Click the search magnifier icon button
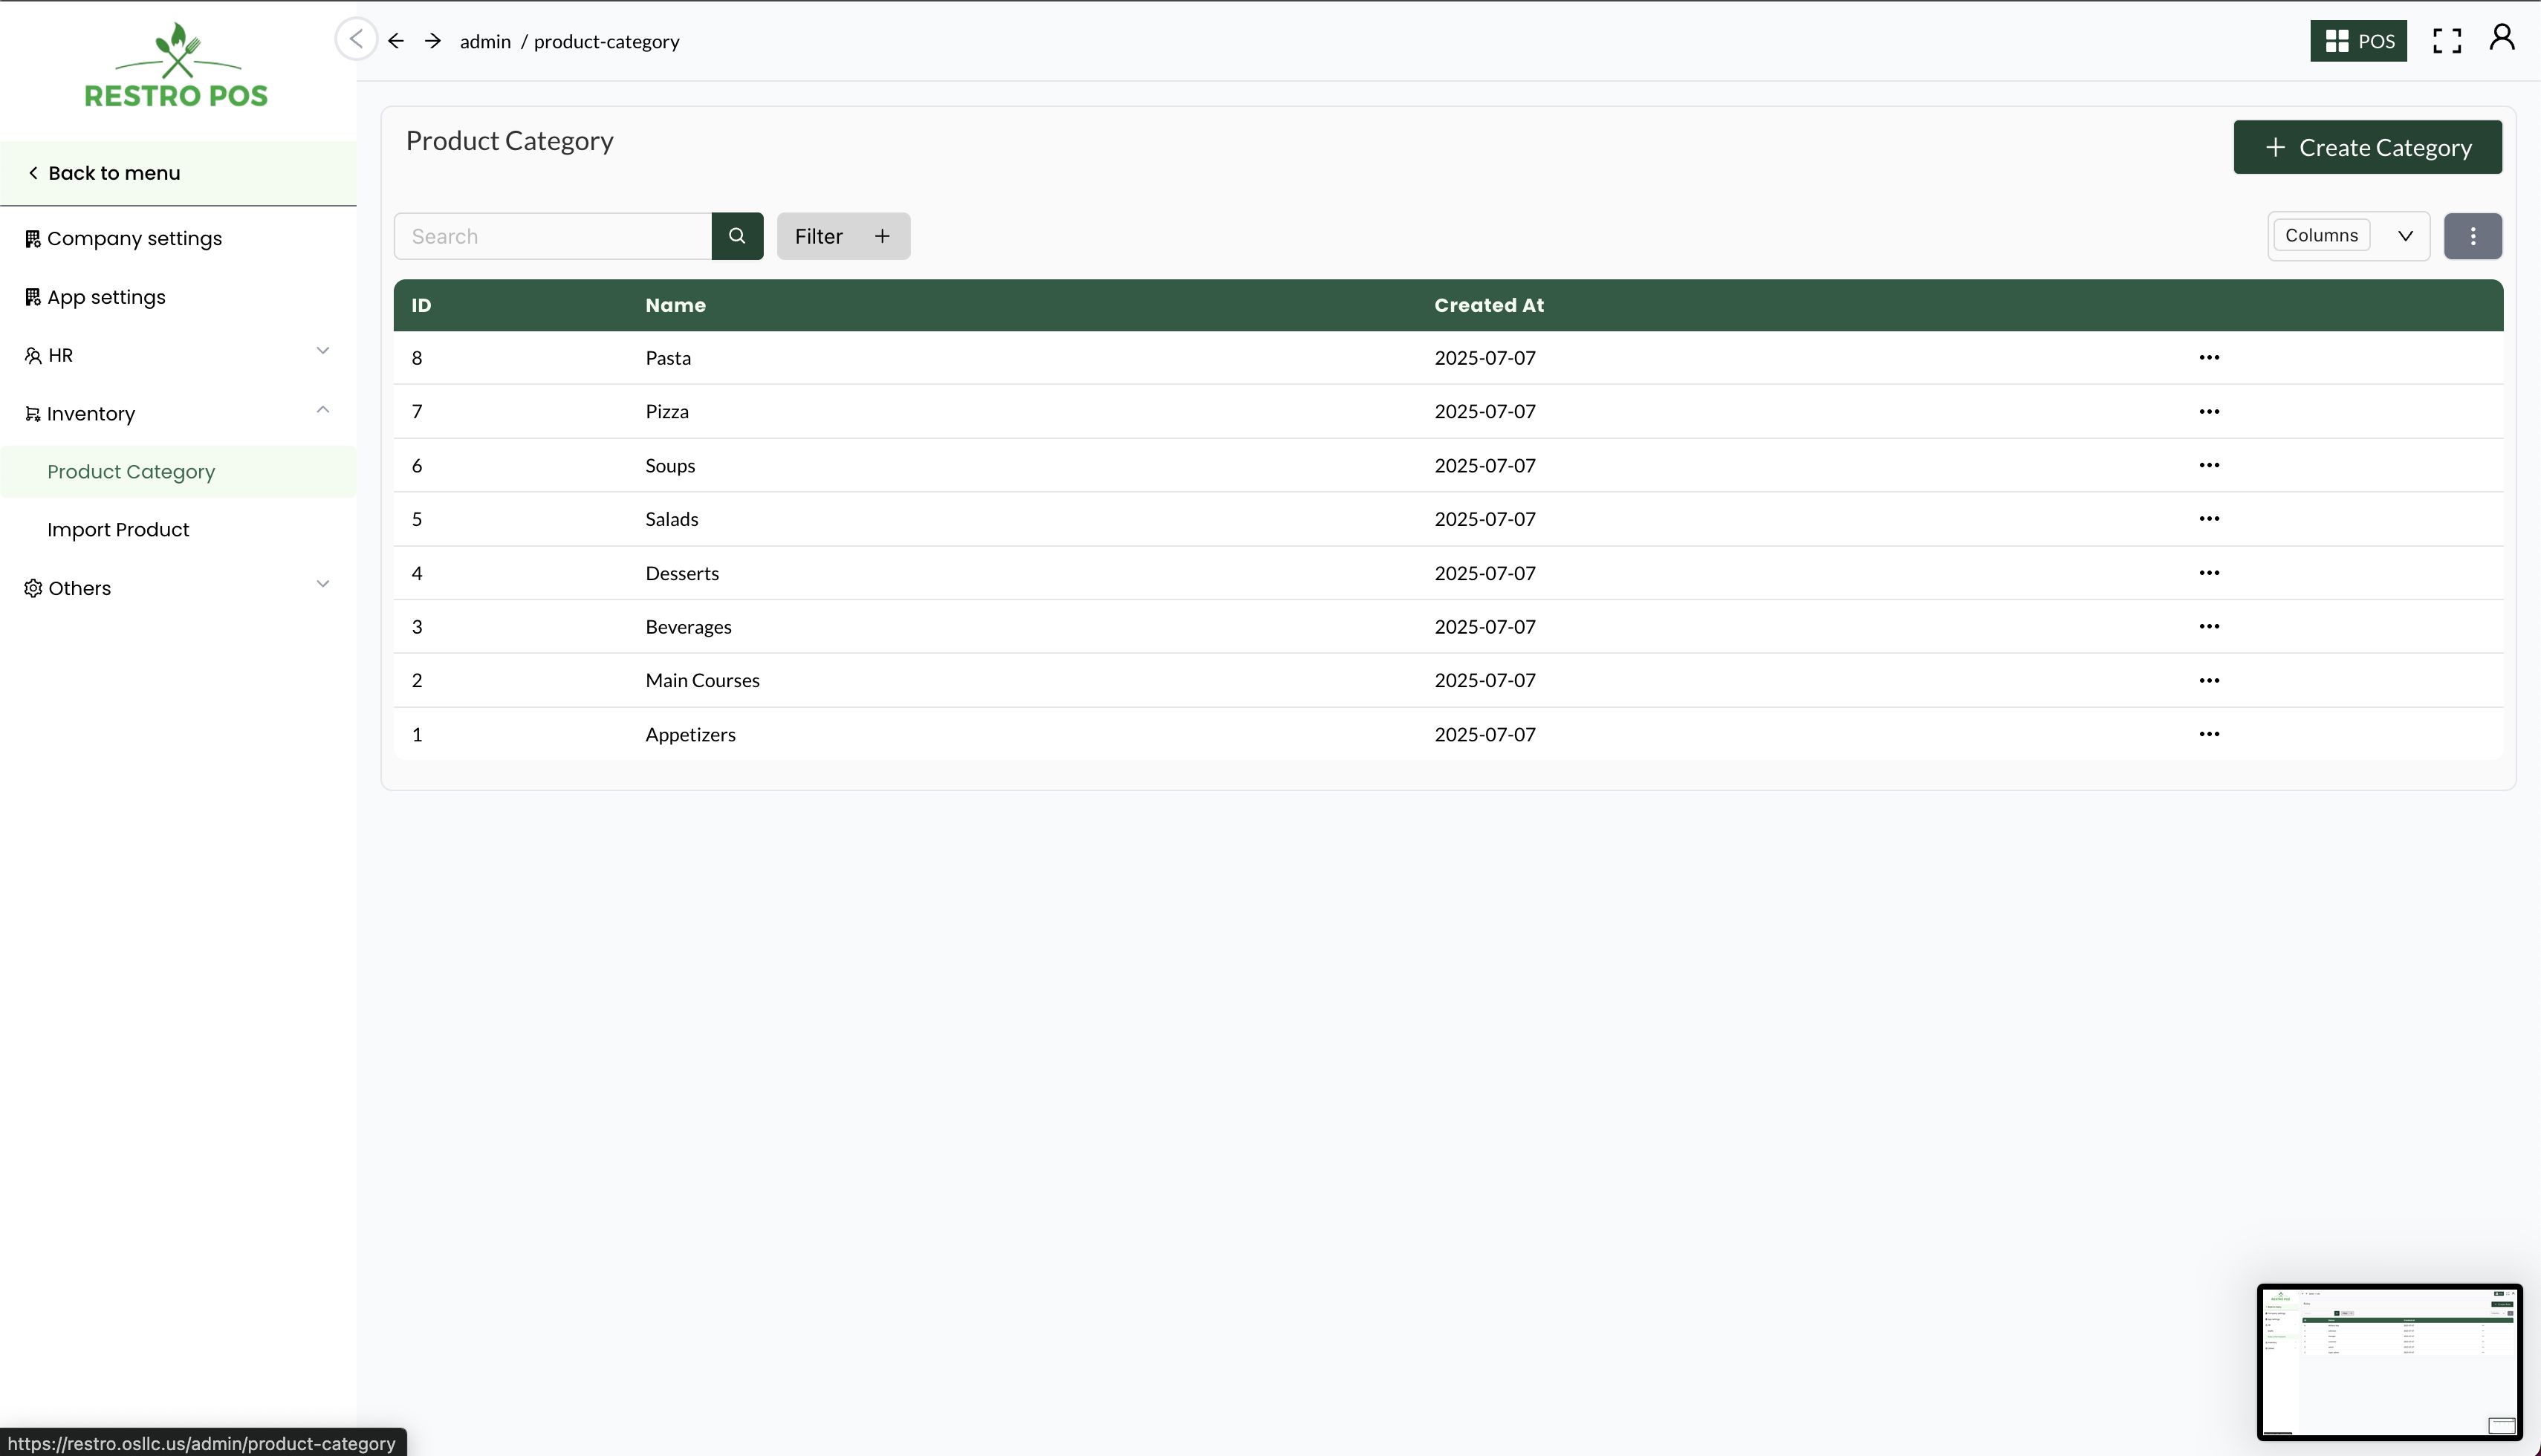This screenshot has height=1456, width=2541. (737, 236)
